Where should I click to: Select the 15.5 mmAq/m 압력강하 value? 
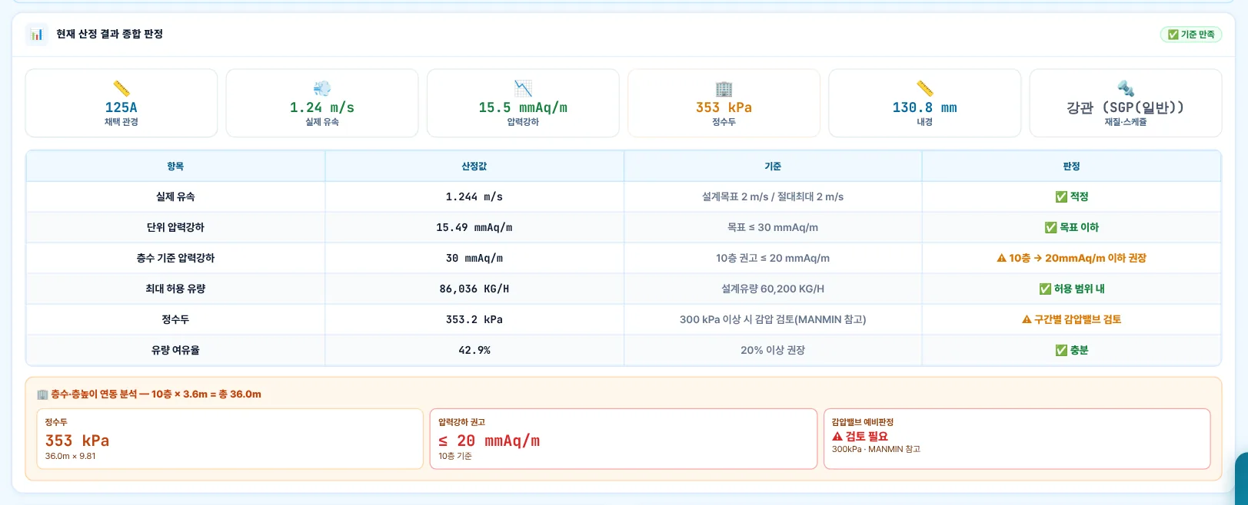tap(523, 107)
